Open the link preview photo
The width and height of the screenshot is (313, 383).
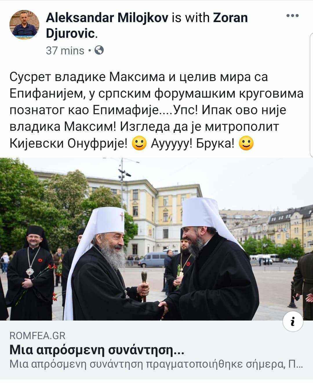[156, 239]
